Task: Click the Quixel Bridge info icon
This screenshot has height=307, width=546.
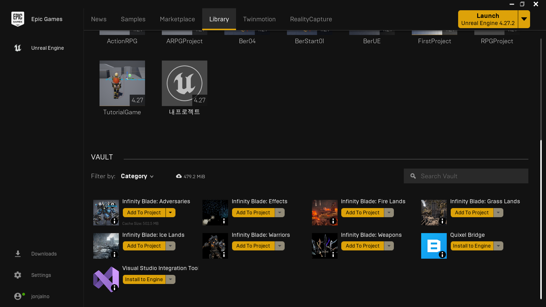Action: pos(442,254)
